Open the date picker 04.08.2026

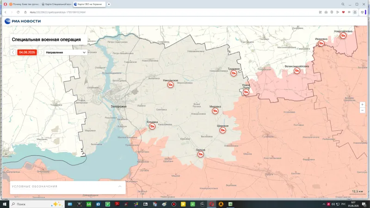click(x=27, y=52)
